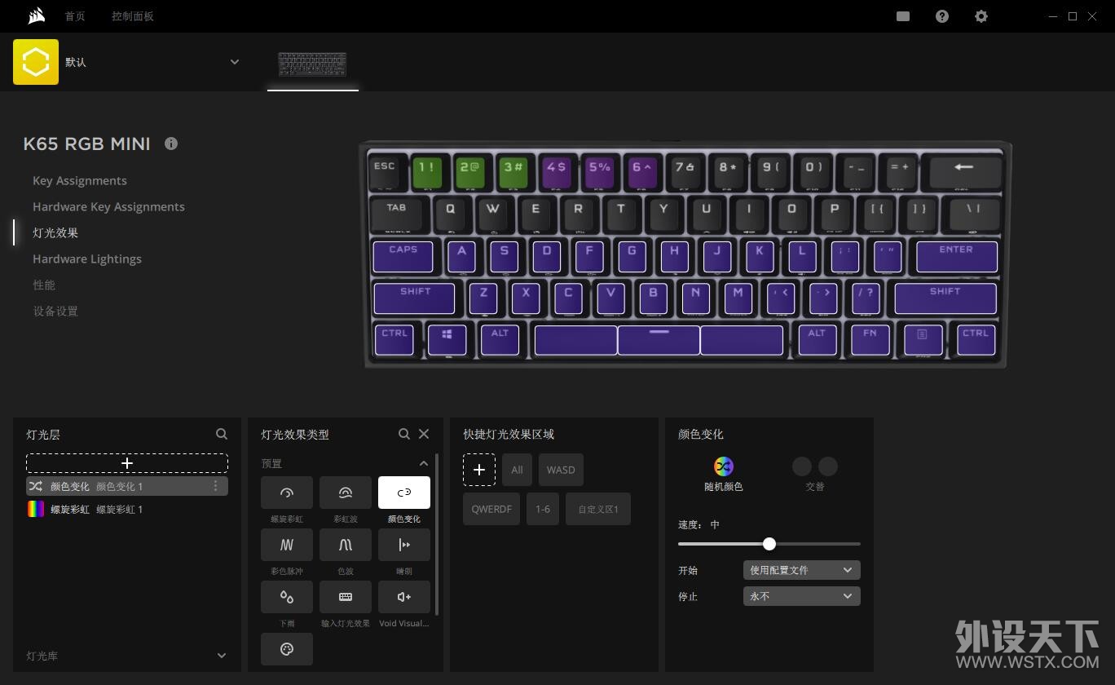The image size is (1115, 685).
Task: Open 灯光效果 lighting effects section
Action: coord(55,232)
